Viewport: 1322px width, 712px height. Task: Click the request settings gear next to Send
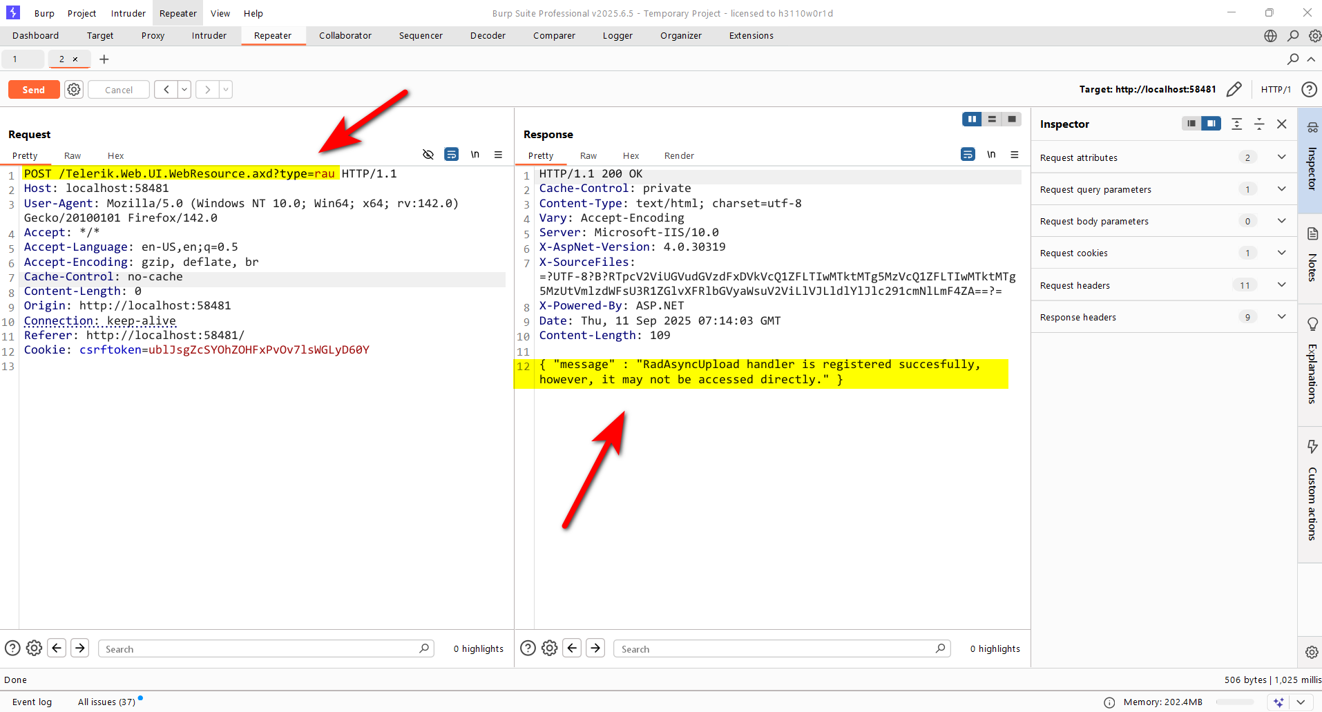point(74,90)
